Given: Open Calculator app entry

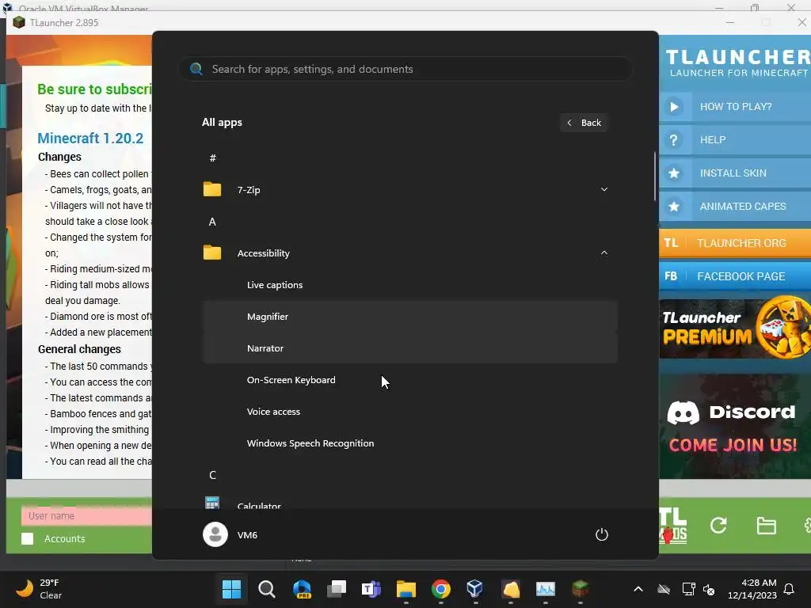Looking at the screenshot, I should (409, 503).
